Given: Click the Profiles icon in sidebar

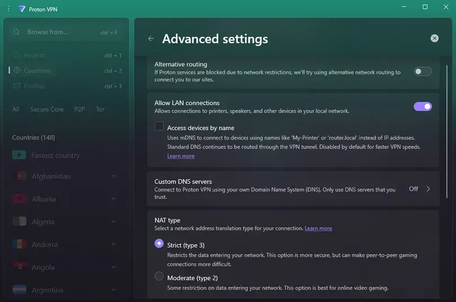Looking at the screenshot, I should tap(17, 86).
